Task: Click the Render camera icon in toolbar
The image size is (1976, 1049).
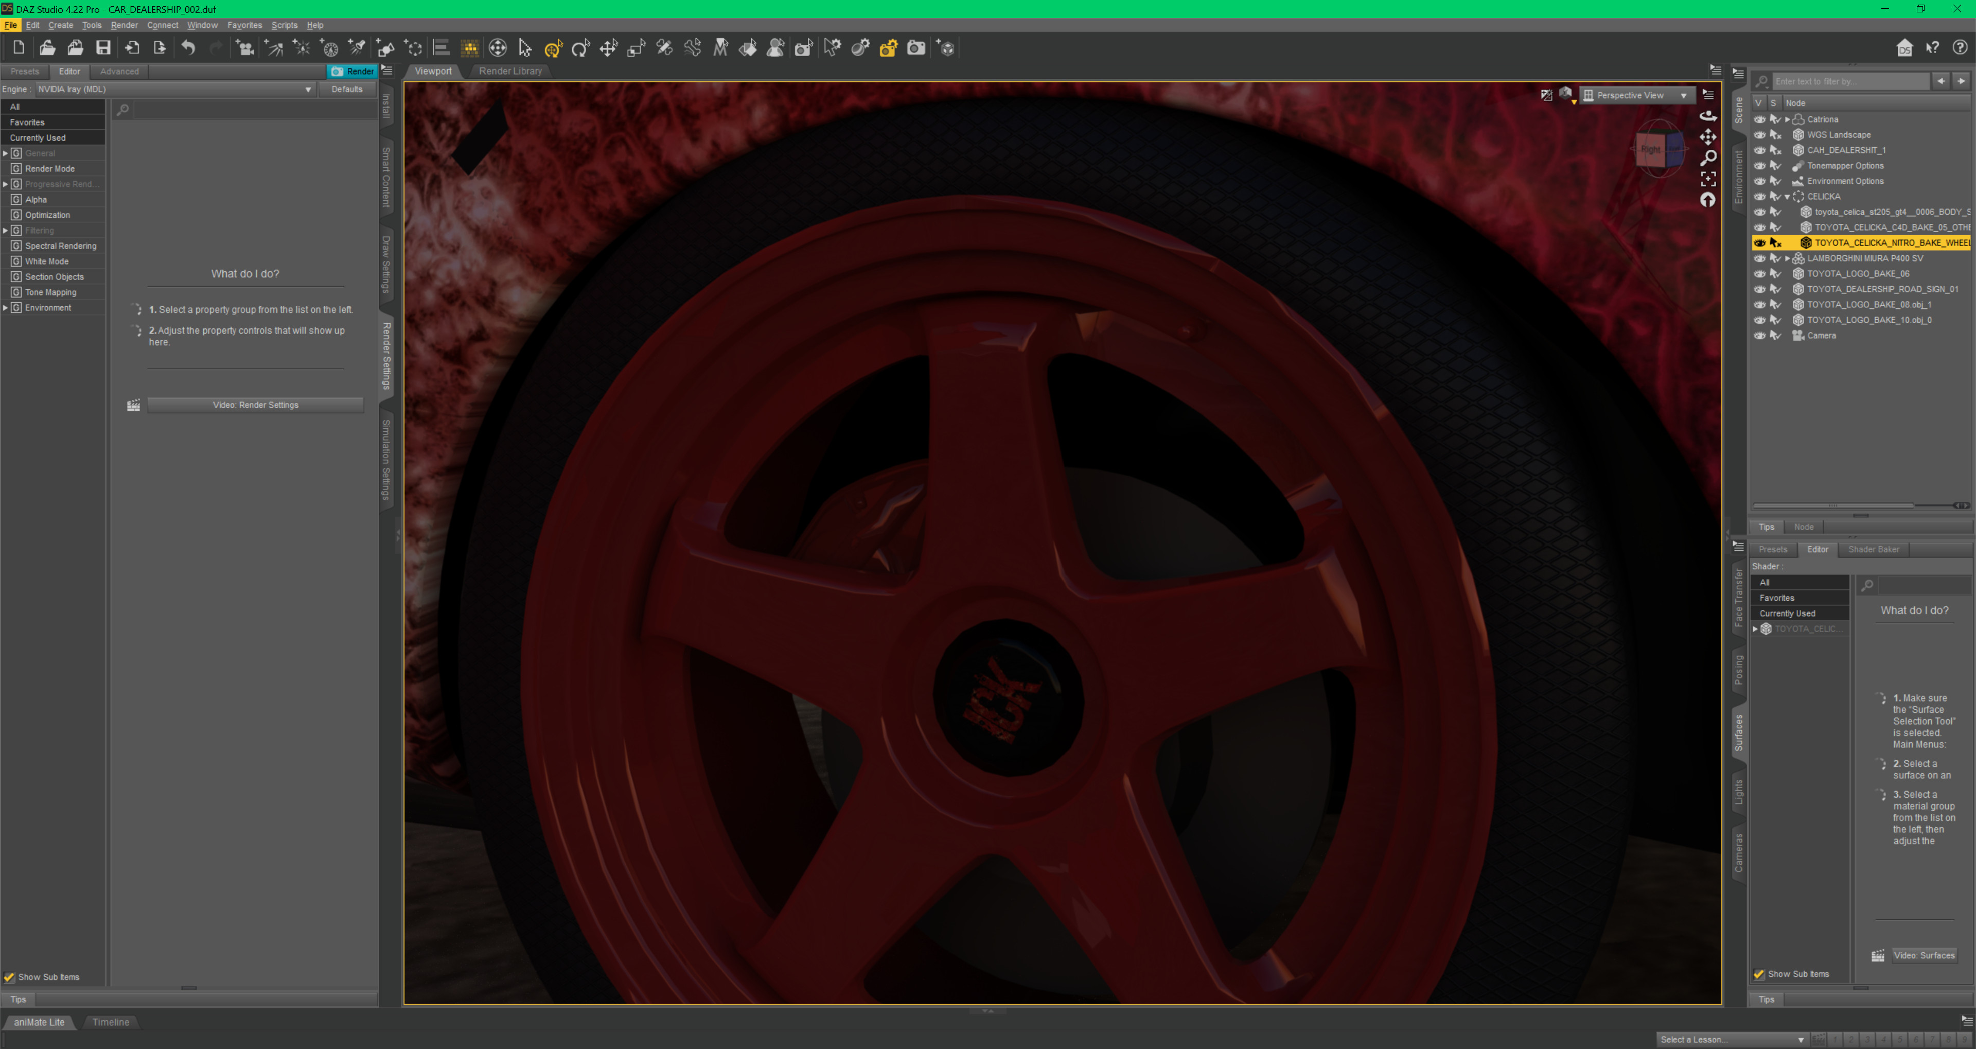Action: pos(916,47)
